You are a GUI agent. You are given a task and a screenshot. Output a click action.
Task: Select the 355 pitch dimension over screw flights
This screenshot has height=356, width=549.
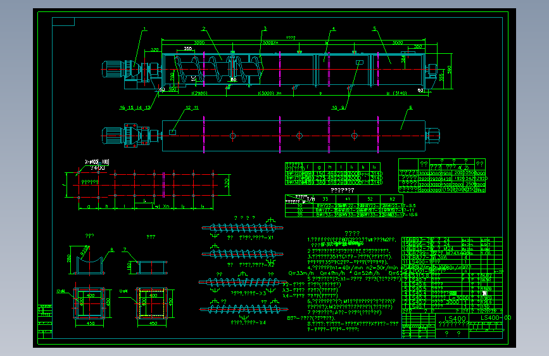(188, 48)
